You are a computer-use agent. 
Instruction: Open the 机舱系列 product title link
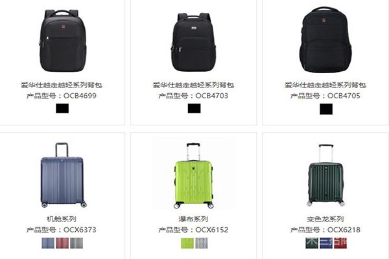(62, 219)
